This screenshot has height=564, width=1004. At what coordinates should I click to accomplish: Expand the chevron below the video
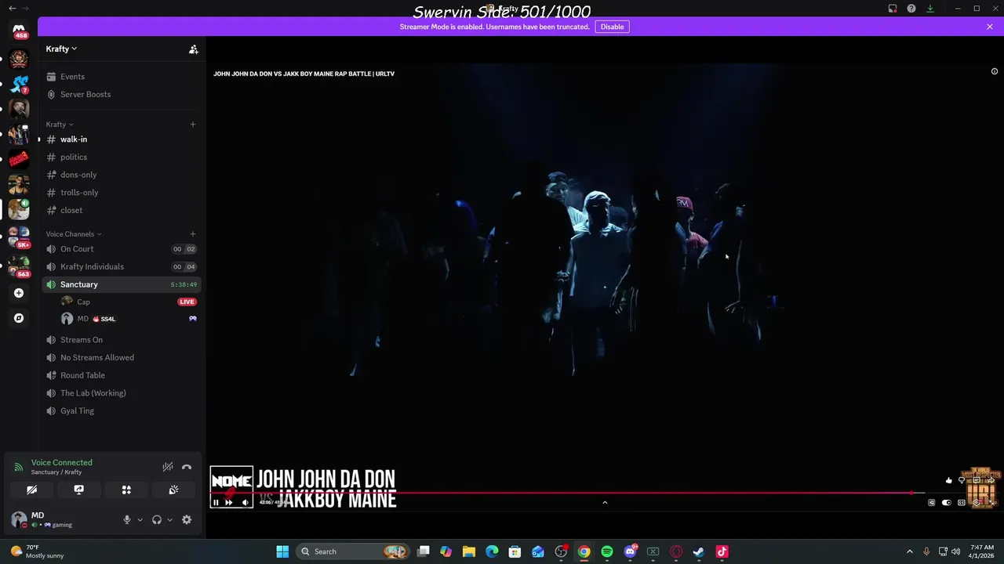[x=605, y=502]
